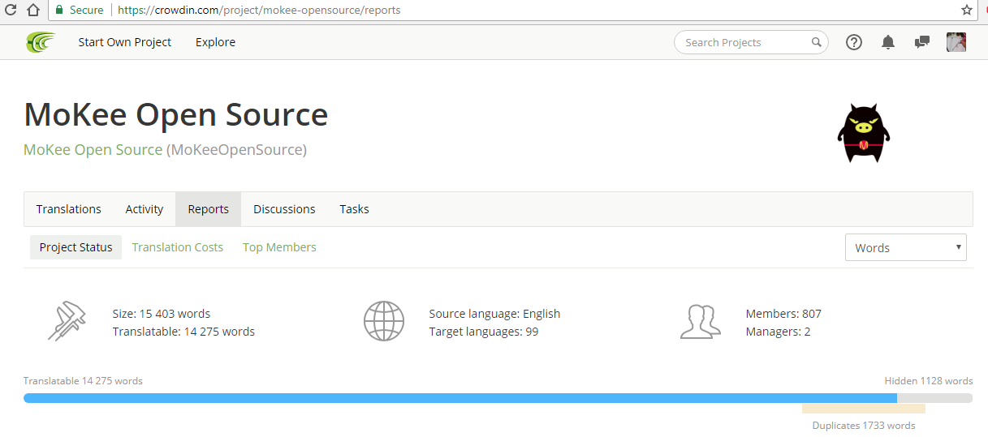Click the MoKee black pig project logo
Screen dimensions: 988x437
[x=864, y=133]
